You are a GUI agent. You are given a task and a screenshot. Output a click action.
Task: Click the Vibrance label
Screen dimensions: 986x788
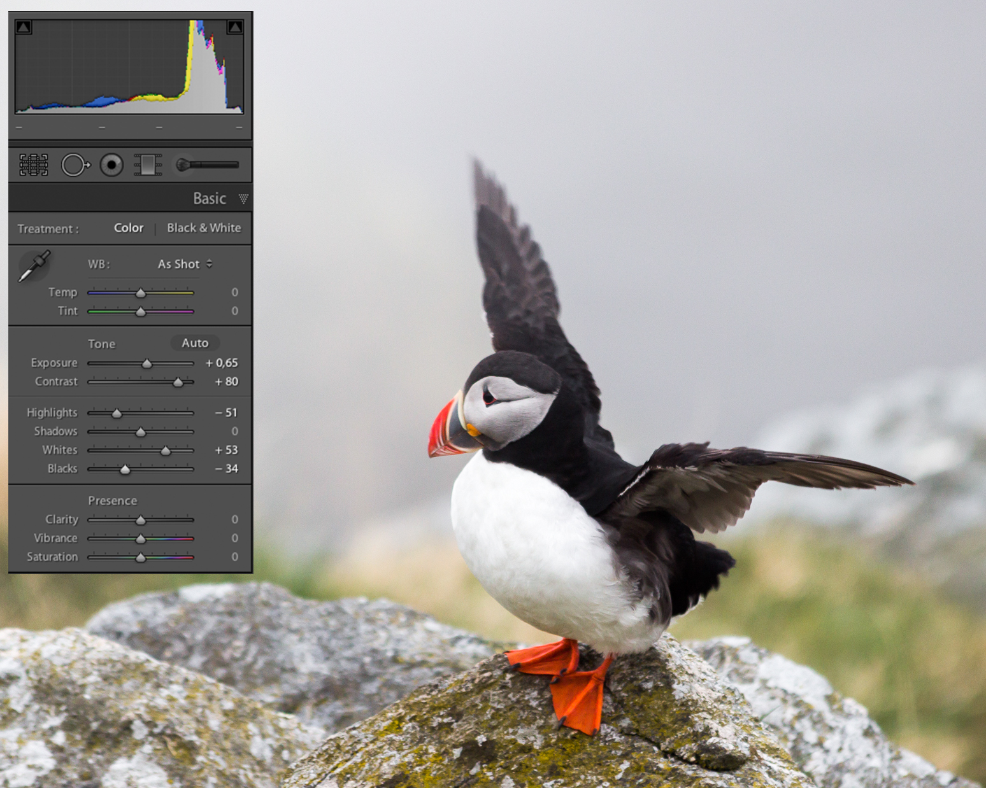pos(55,538)
